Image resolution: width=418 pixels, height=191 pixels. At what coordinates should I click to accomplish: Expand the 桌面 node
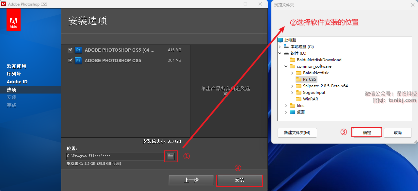click(x=286, y=112)
